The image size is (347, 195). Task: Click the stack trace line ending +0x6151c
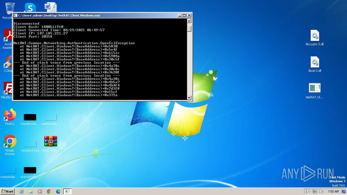70,53
